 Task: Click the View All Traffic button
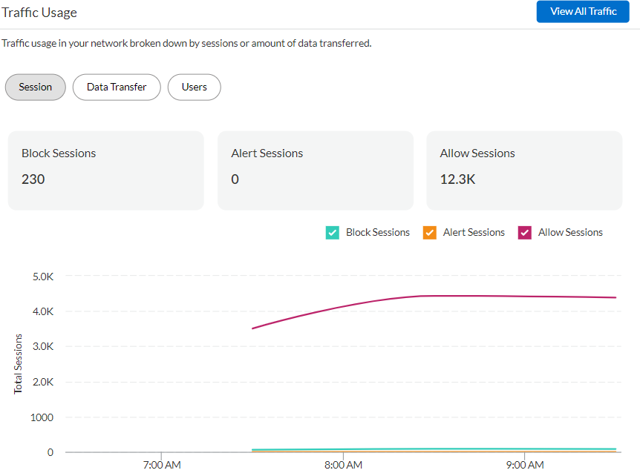(583, 12)
